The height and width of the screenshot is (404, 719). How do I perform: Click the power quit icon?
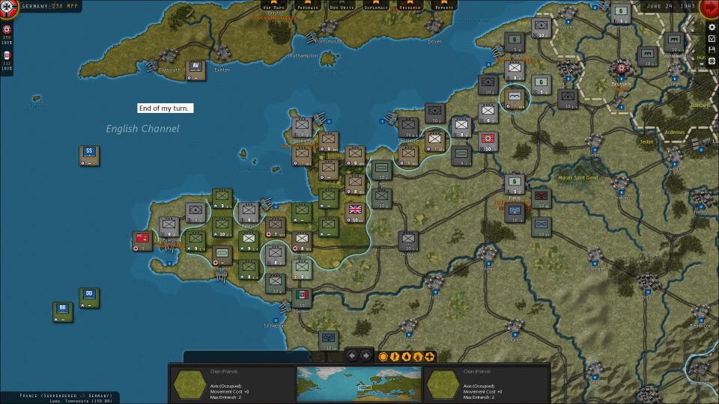pos(712,61)
